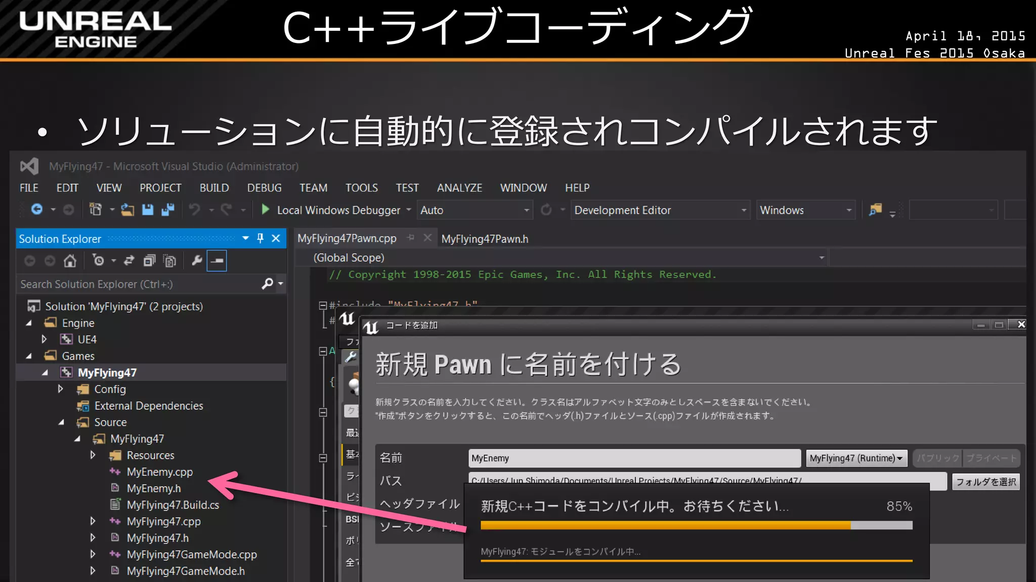Click the Redo arrow icon
1036x582 pixels.
coord(226,209)
